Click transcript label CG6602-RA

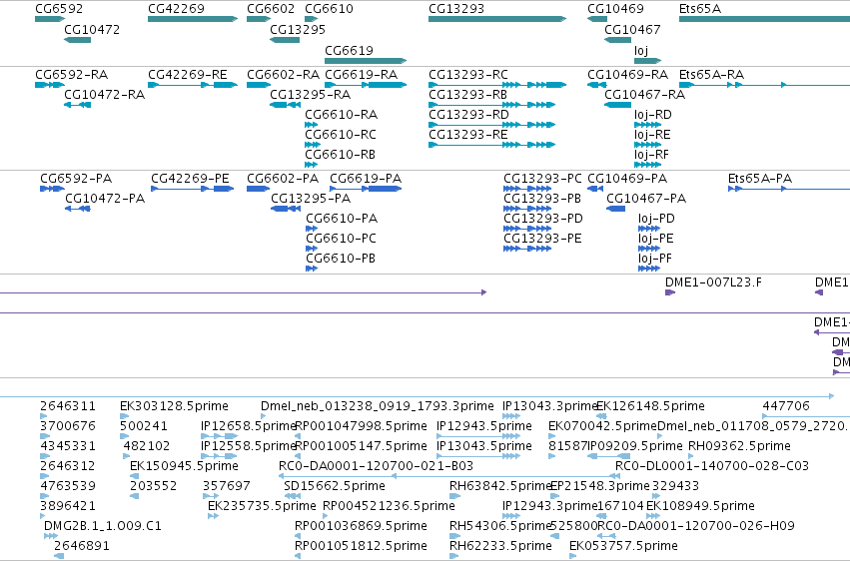(x=284, y=74)
